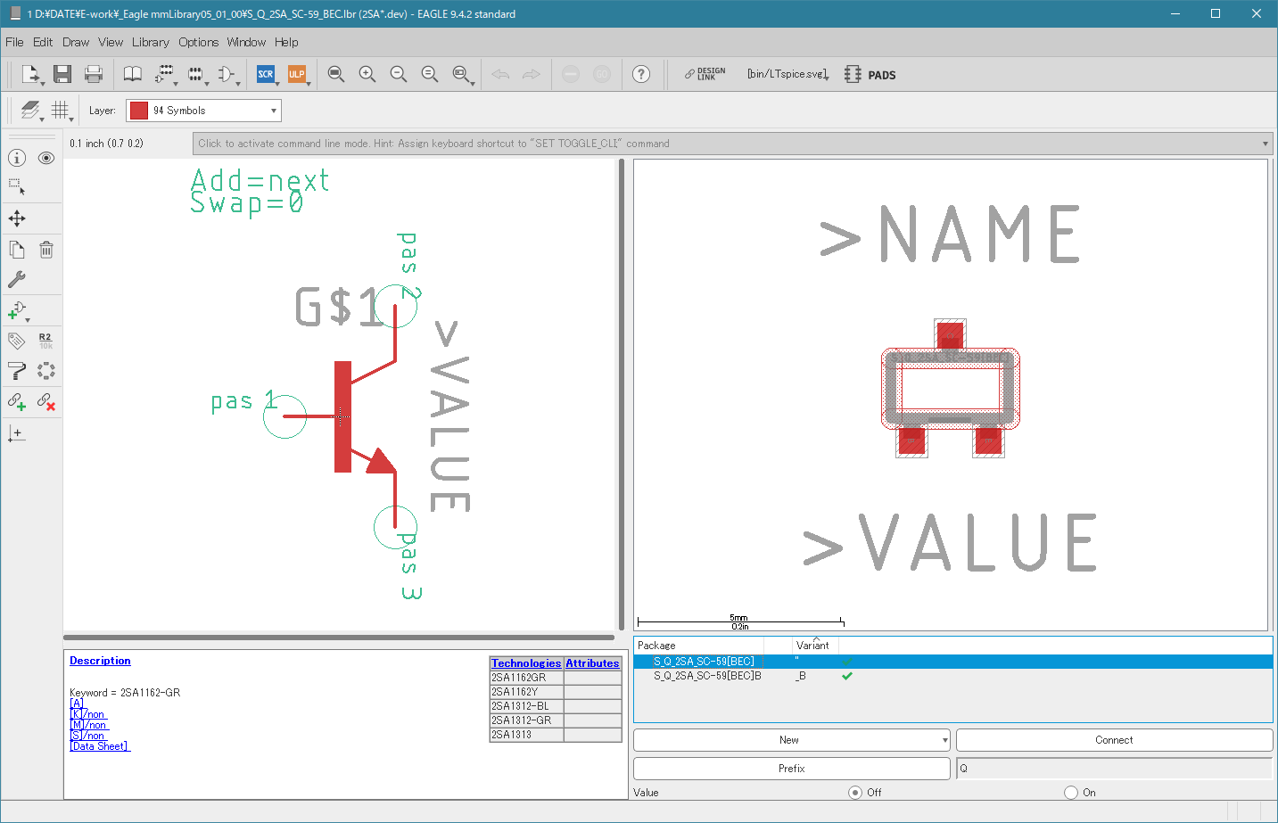The width and height of the screenshot is (1278, 823).
Task: Open the File menu
Action: click(14, 42)
